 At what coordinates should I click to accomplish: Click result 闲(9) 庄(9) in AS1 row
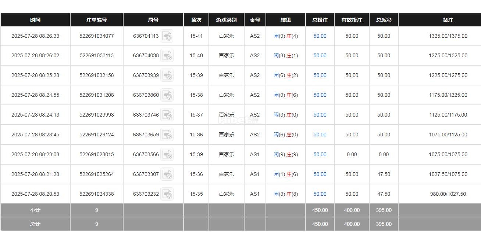[286, 155]
